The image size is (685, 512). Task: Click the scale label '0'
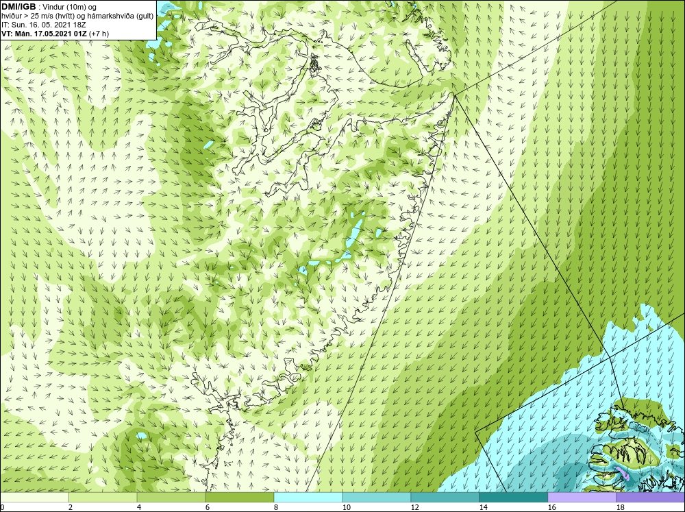pyautogui.click(x=2, y=507)
